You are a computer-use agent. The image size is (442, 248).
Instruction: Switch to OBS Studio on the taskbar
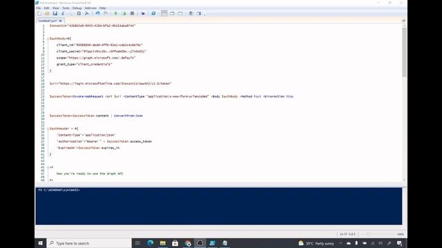200,243
